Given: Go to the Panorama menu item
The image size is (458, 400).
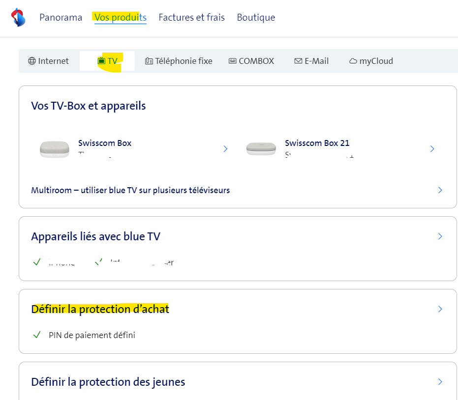Looking at the screenshot, I should (61, 18).
